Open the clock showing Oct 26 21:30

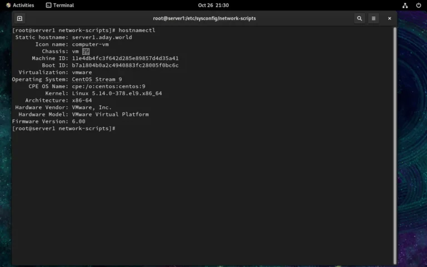pos(213,5)
